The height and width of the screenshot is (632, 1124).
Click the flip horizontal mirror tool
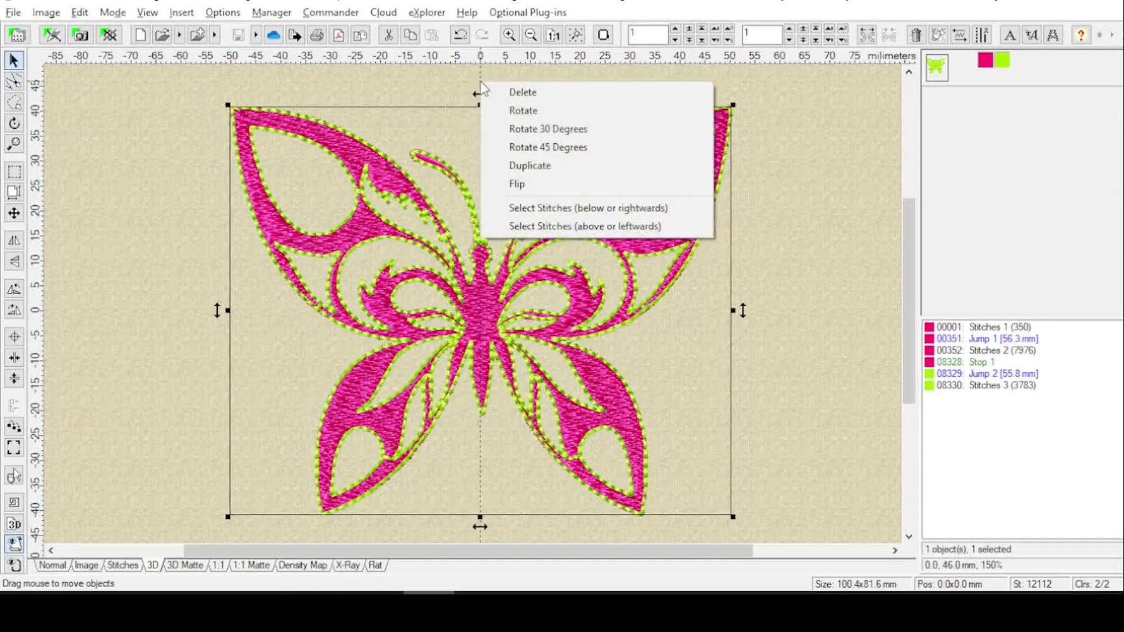click(x=14, y=241)
